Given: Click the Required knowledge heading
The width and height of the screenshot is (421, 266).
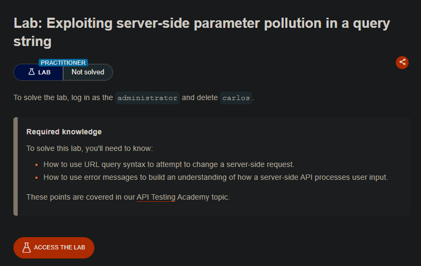Looking at the screenshot, I should (64, 132).
